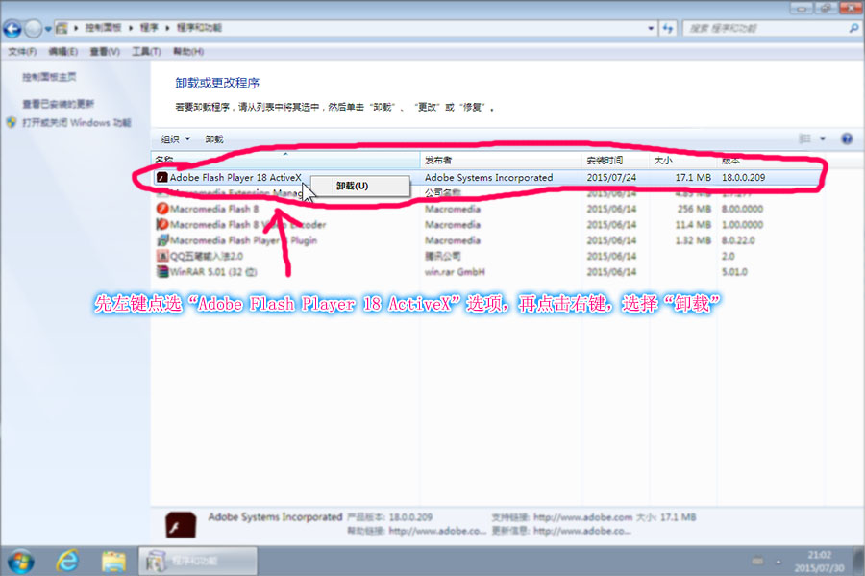
Task: Click the change view icon
Action: tap(804, 138)
